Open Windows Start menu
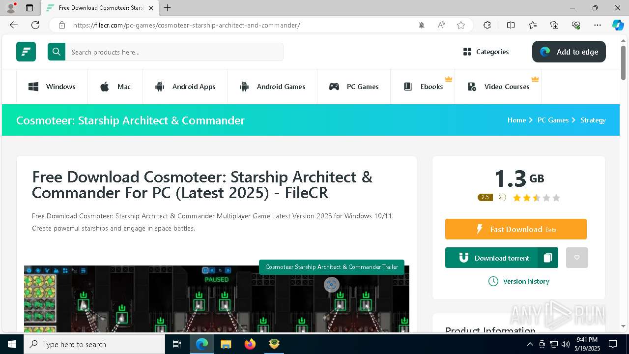 [x=12, y=344]
